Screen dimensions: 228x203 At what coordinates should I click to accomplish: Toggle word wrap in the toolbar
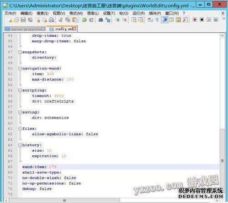point(150,20)
